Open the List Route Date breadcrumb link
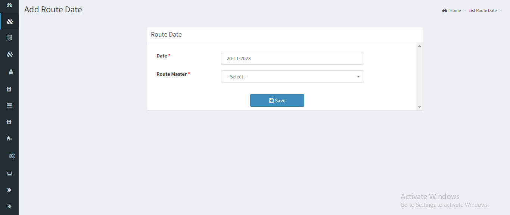The height and width of the screenshot is (215, 510). coord(482,10)
